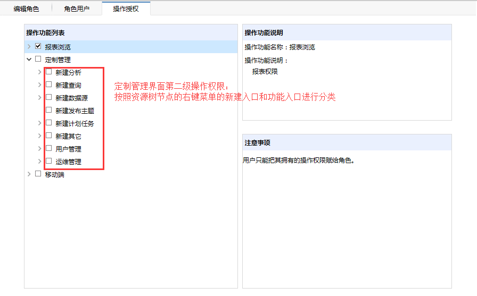The width and height of the screenshot is (477, 296).
Task: Expand the 新建查询 node arrow
Action: [x=39, y=84]
